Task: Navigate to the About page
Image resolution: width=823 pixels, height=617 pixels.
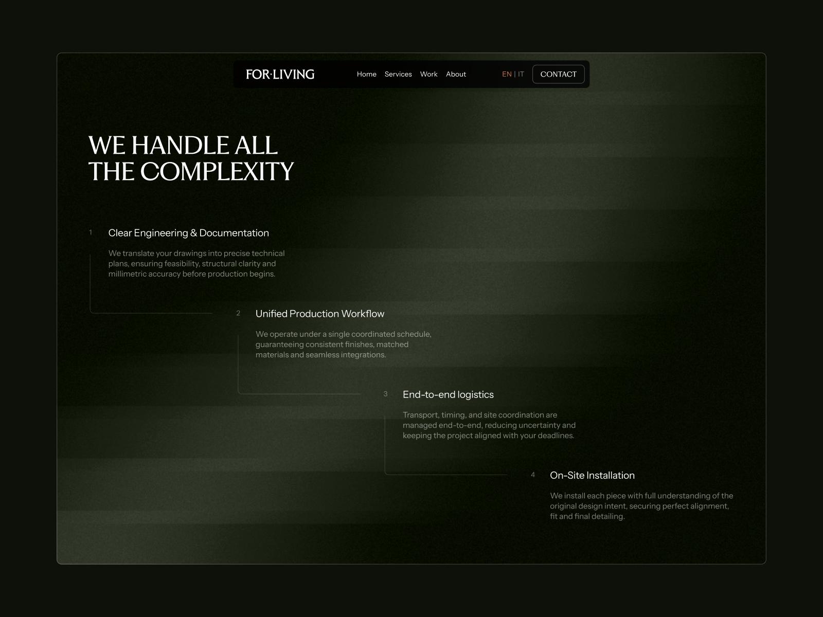Action: click(456, 74)
